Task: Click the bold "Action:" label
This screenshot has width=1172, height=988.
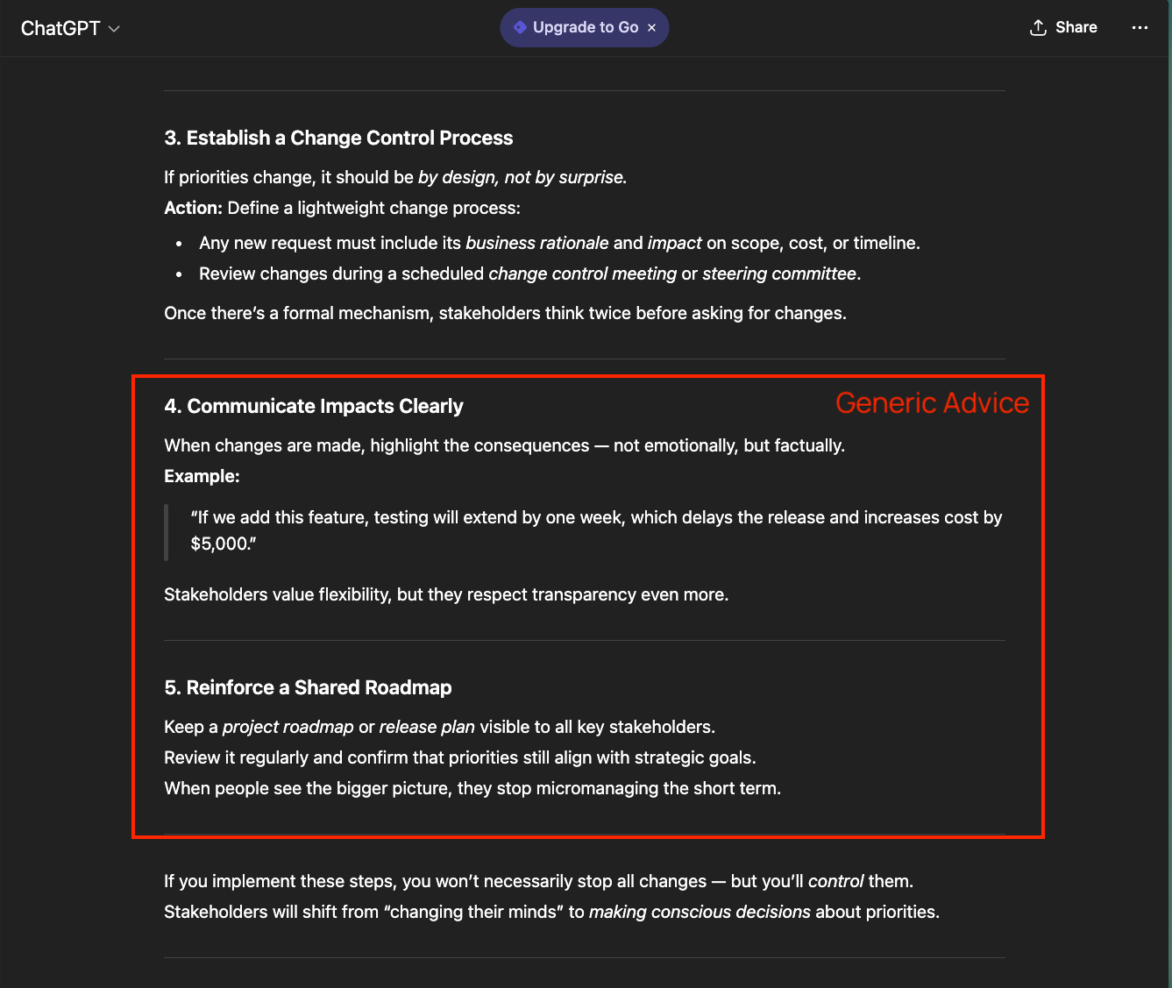Action: point(193,208)
